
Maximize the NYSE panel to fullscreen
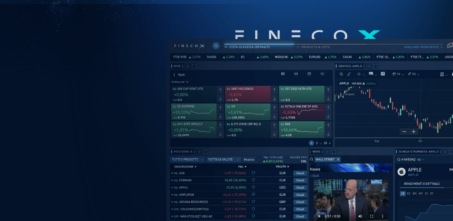(195, 66)
